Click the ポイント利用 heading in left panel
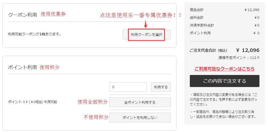Viewport: 268px width, 132px height. point(22,67)
